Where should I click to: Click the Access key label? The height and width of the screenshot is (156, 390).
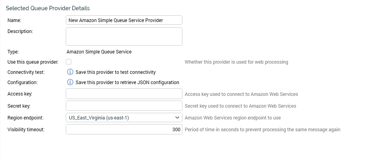(x=20, y=94)
